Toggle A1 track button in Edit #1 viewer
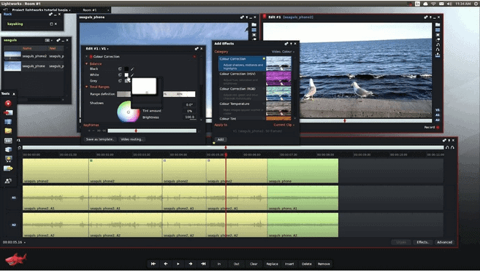 point(438,115)
